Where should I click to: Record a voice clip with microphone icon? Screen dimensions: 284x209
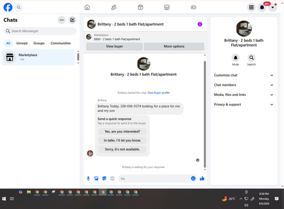(88, 178)
